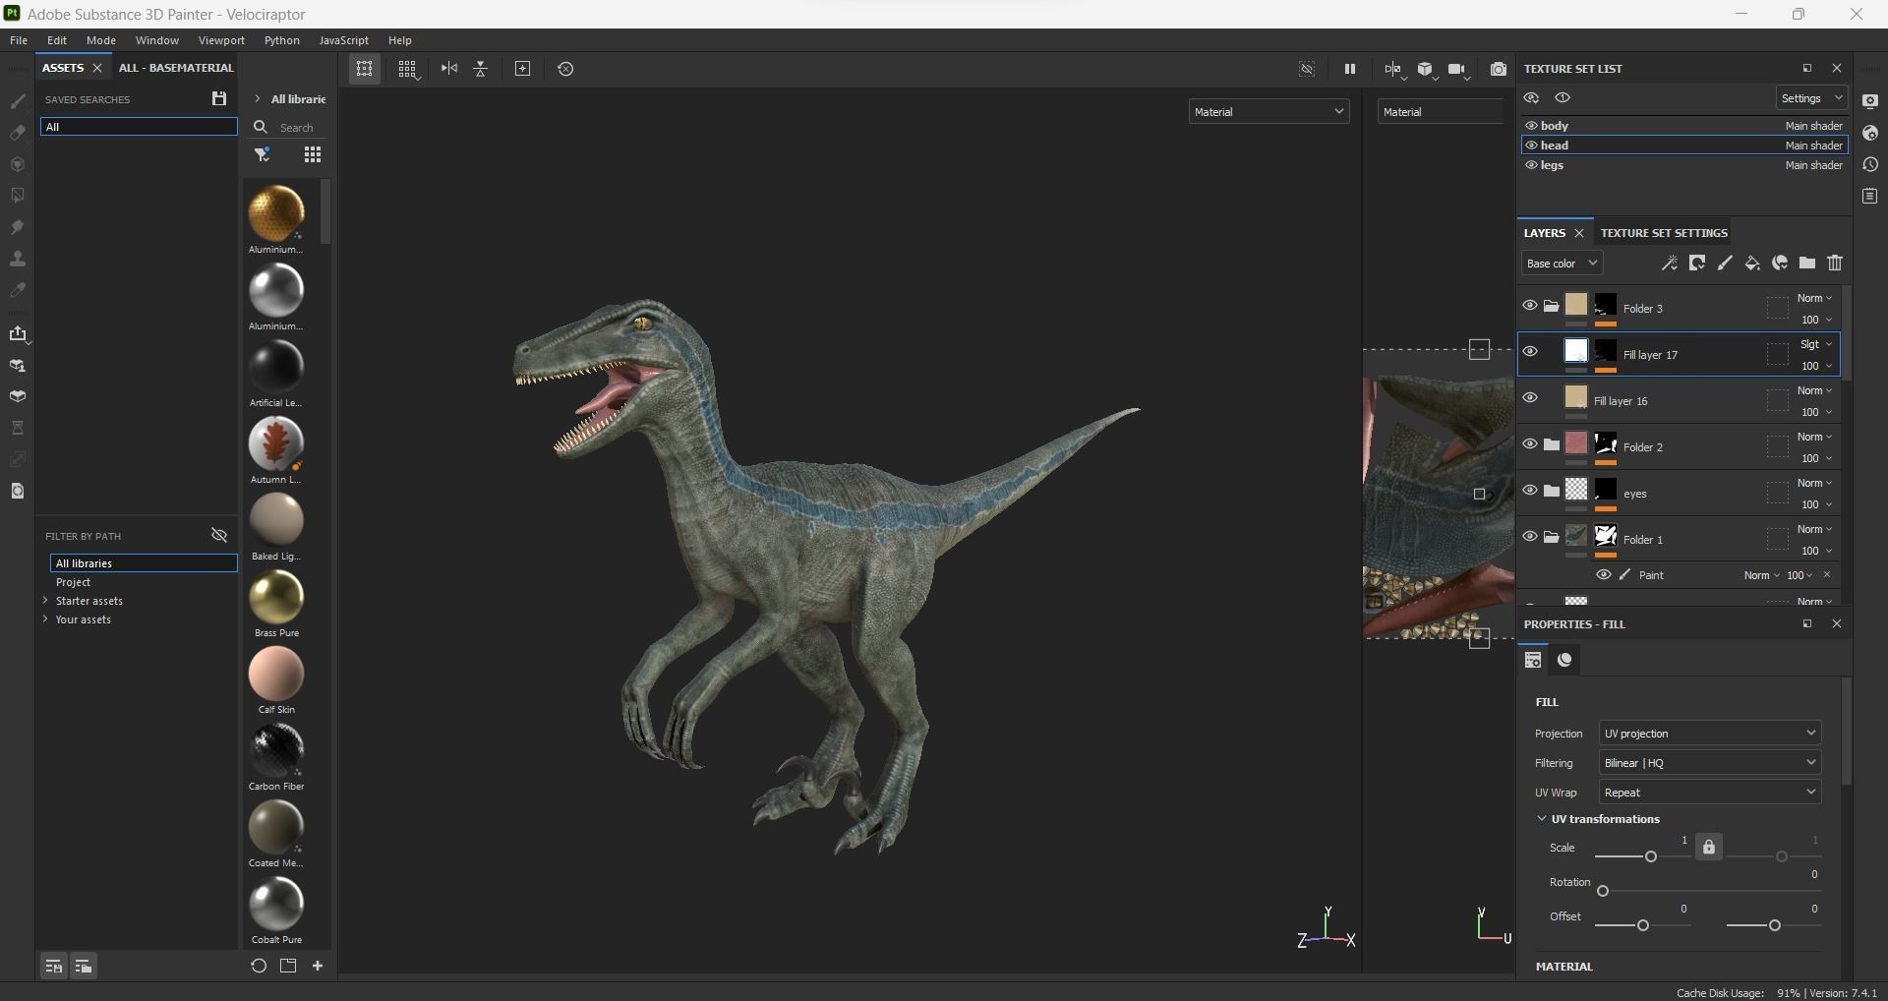Open the UV Wrap dropdown
Screen dimensions: 1888x1001
1710,793
